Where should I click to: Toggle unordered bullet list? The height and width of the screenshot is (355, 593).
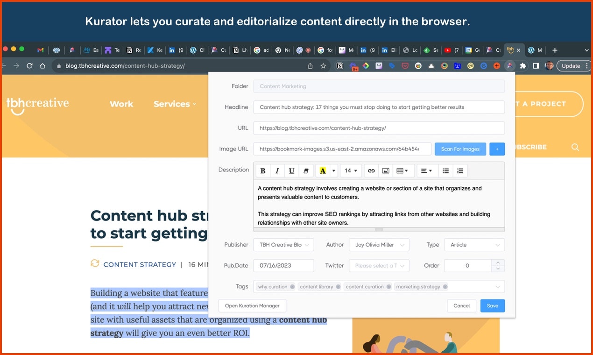point(445,171)
